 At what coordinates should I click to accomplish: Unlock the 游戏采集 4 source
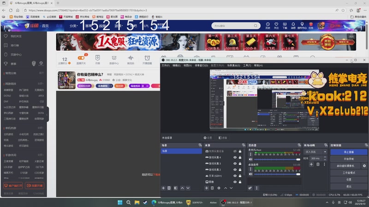click(240, 157)
